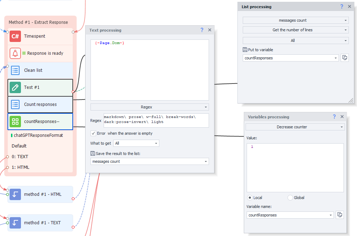Click in the Regex pattern input field
Viewport: 357px width, 236px height.
click(156, 120)
